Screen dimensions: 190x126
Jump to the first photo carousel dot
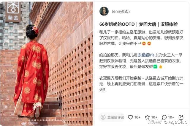pos(29,120)
